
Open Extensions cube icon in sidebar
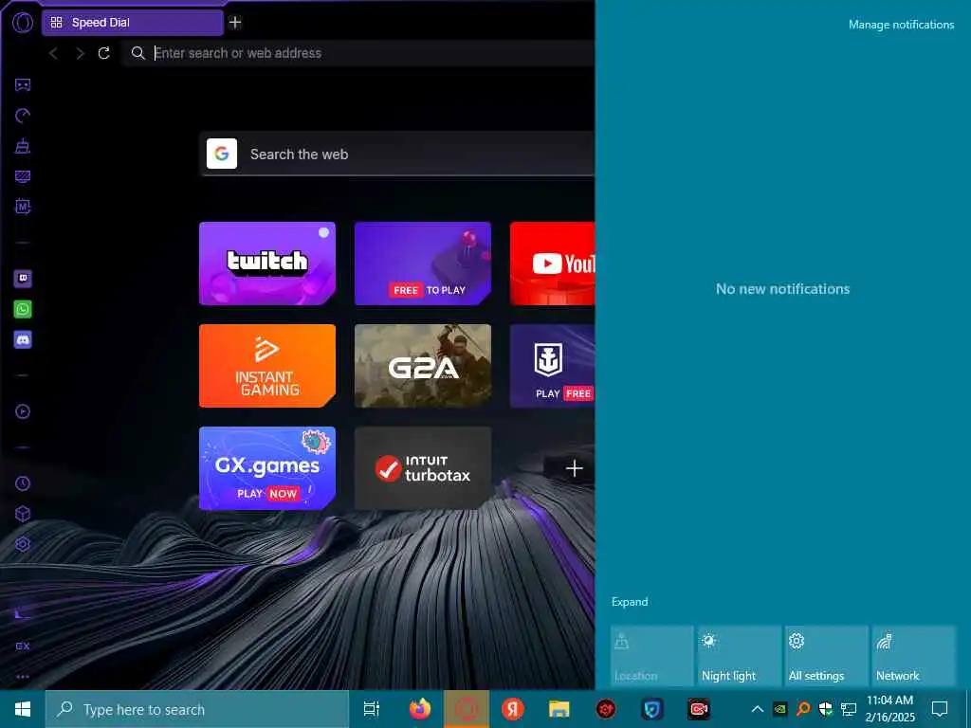pos(23,514)
